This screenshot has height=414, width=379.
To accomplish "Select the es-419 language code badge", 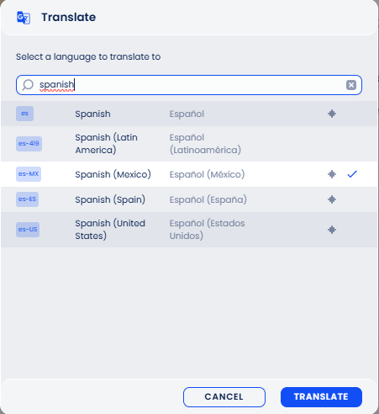I will (29, 144).
